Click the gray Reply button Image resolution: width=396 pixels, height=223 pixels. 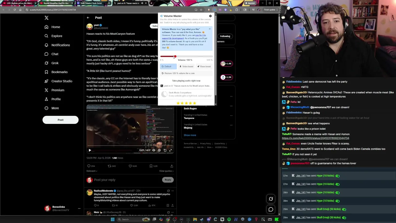[168, 180]
